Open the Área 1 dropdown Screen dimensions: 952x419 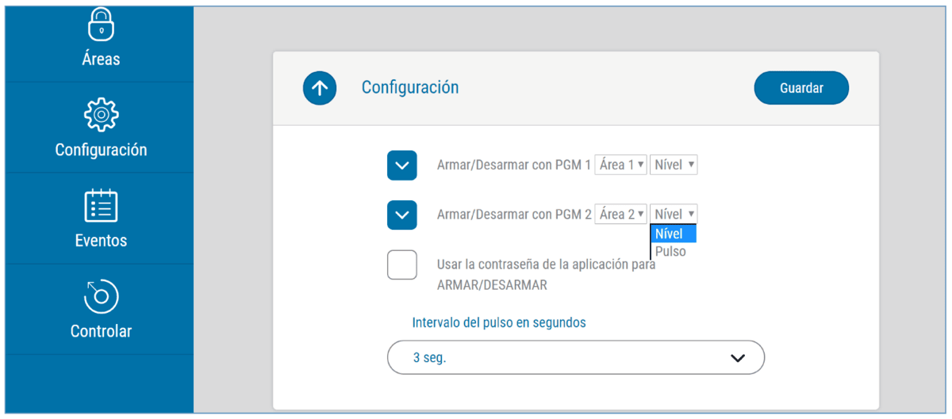(x=621, y=165)
